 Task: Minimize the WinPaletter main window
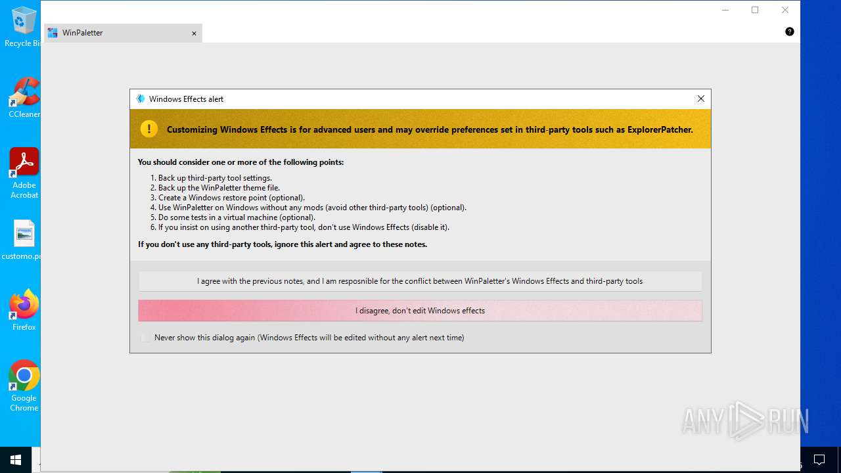point(725,10)
